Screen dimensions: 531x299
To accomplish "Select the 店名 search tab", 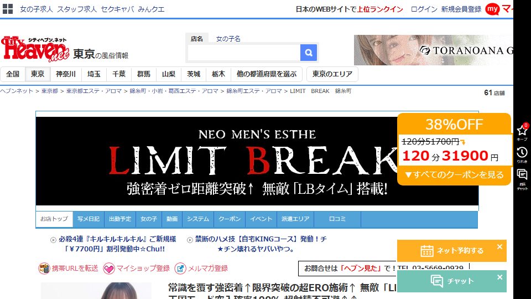I will tap(196, 39).
